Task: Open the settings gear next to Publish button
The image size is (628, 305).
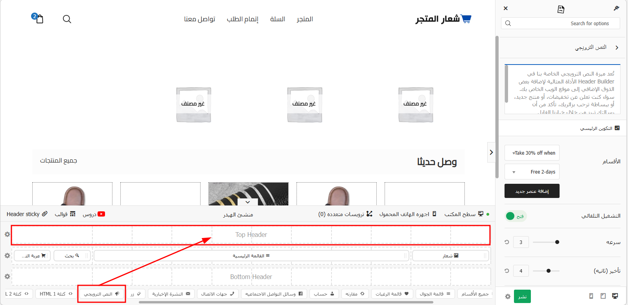Action: 508,296
